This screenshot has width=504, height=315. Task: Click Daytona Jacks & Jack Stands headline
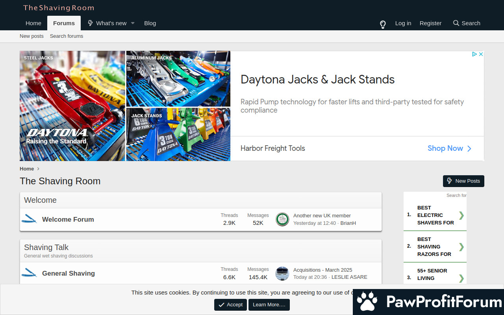(317, 80)
